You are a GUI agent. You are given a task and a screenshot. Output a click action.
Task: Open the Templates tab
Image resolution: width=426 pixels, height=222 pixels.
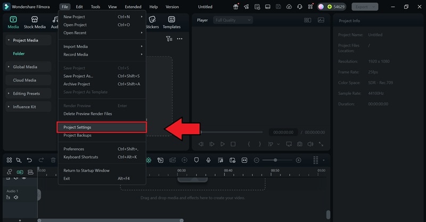pyautogui.click(x=171, y=22)
